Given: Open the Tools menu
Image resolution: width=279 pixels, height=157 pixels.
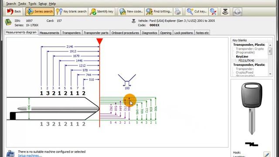Looking at the screenshot, I should pos(32,3).
